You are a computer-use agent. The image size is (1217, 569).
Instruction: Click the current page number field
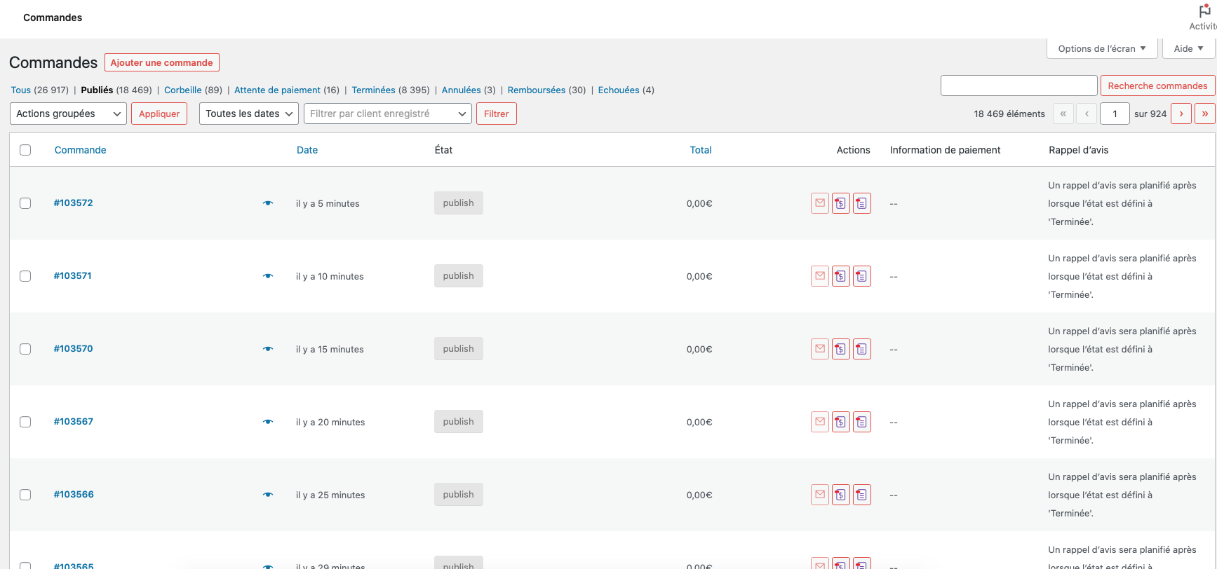pyautogui.click(x=1115, y=114)
